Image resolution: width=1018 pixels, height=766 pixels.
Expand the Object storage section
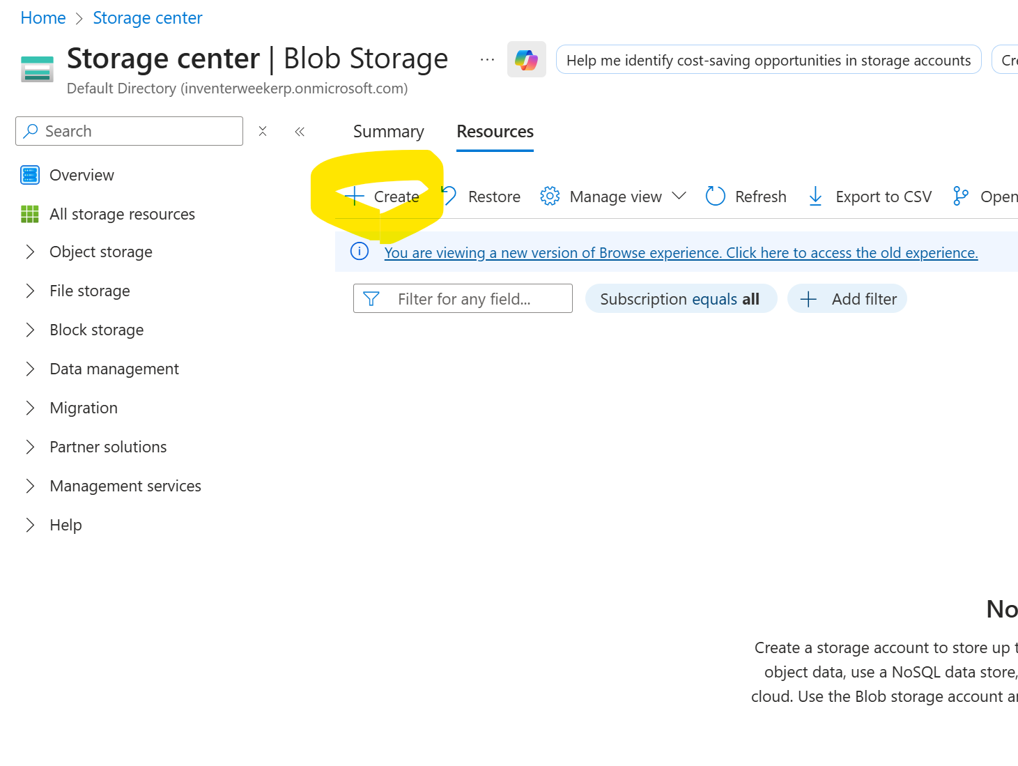click(30, 252)
